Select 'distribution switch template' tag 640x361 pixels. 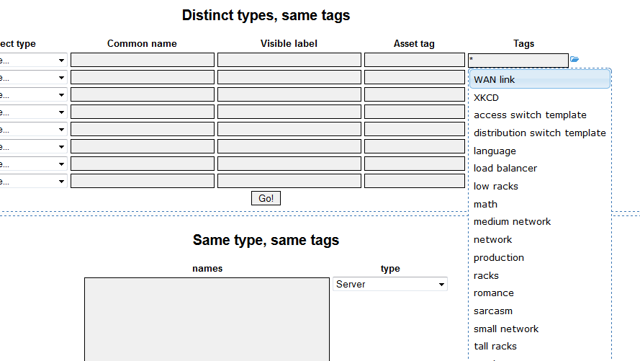click(x=539, y=133)
